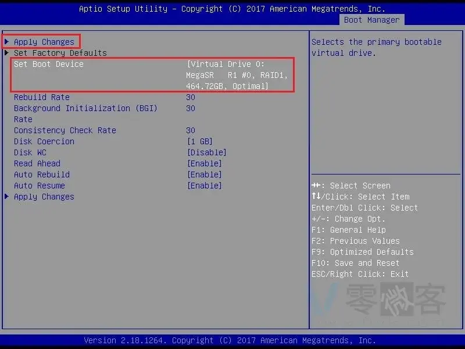Select Apply Changes below Auto Resume
This screenshot has height=349, width=465.
pyautogui.click(x=44, y=197)
